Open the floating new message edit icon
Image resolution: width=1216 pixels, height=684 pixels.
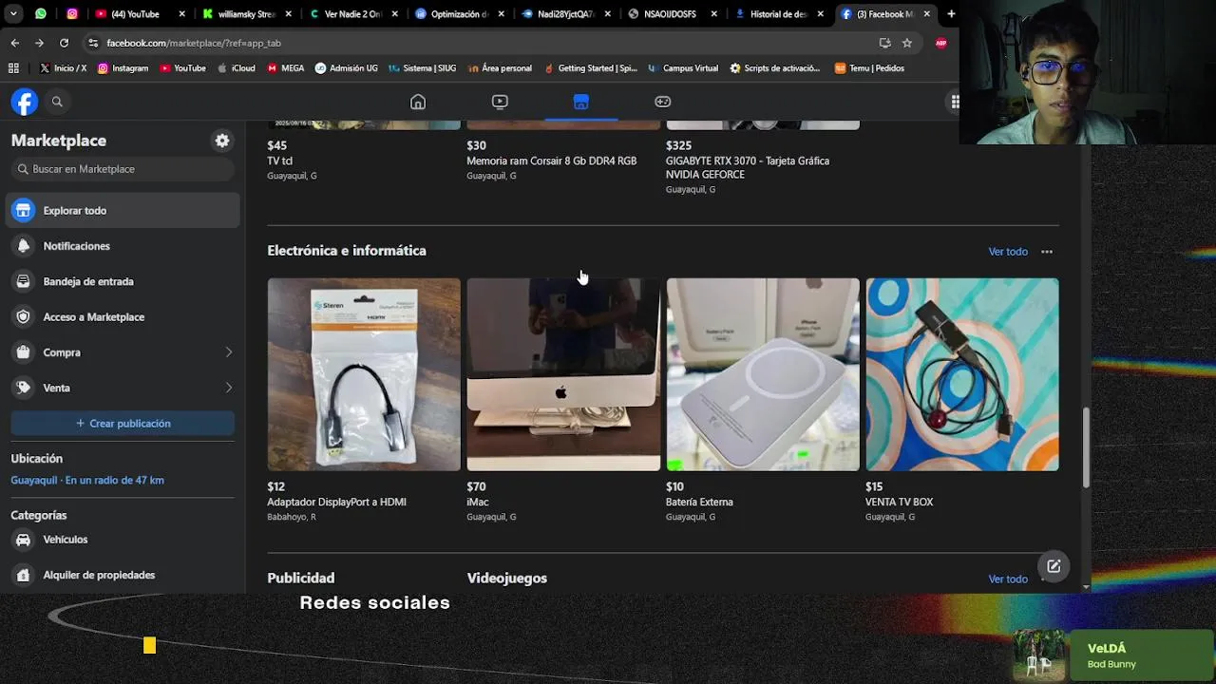tap(1054, 566)
